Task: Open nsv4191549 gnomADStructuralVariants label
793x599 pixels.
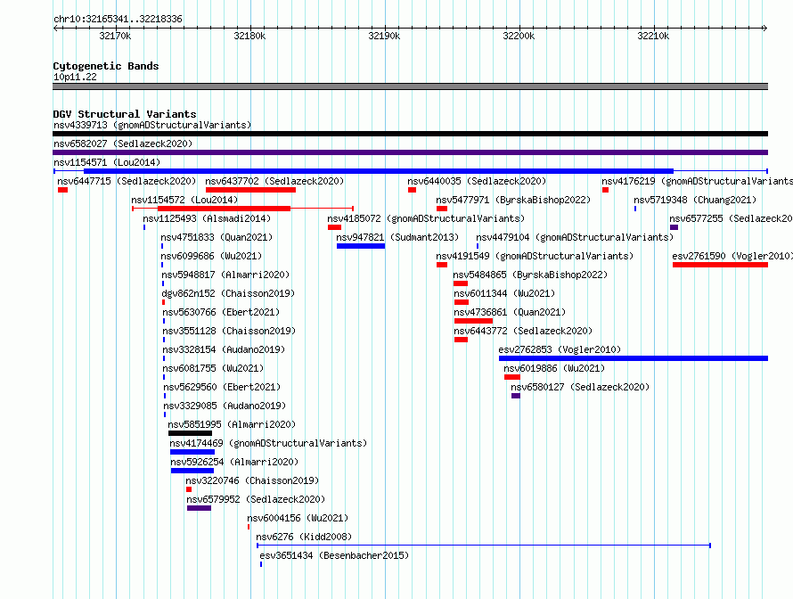Action: point(535,256)
